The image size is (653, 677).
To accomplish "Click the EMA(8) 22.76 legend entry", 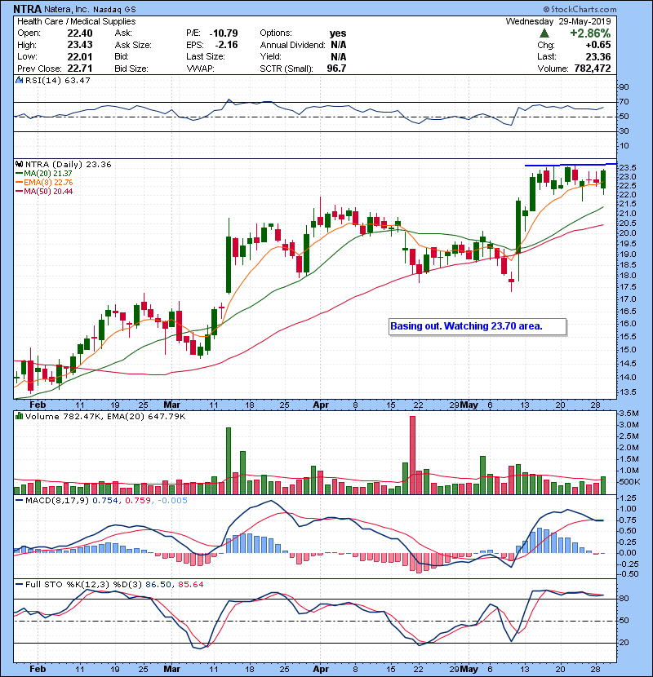I will pyautogui.click(x=43, y=183).
